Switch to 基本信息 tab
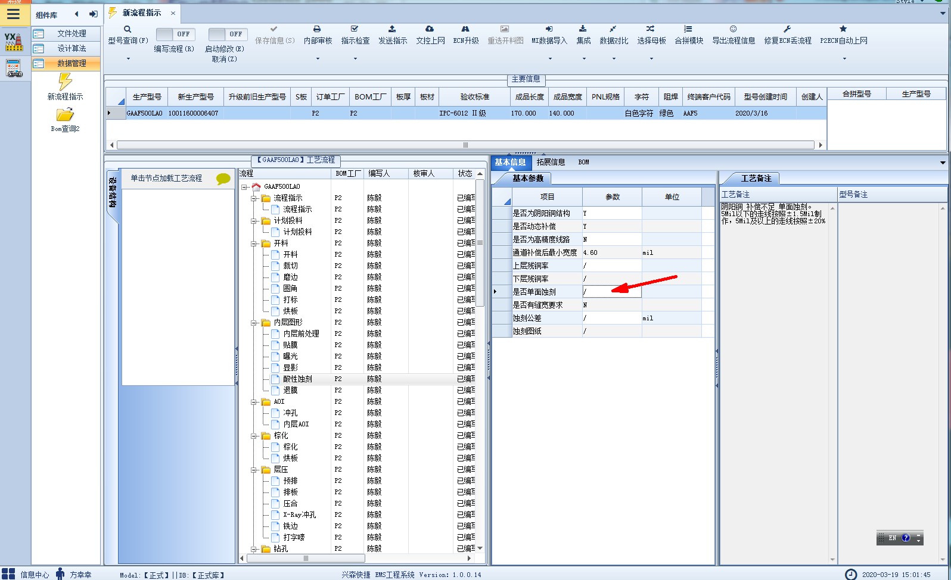This screenshot has height=580, width=951. pos(510,162)
